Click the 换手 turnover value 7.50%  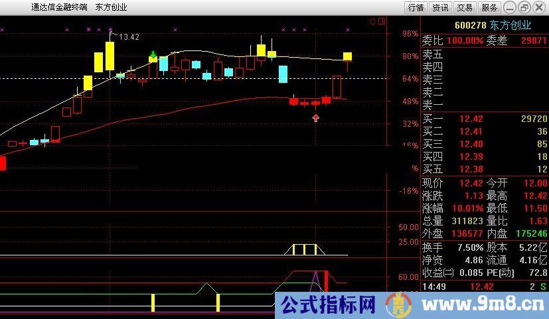pos(471,247)
